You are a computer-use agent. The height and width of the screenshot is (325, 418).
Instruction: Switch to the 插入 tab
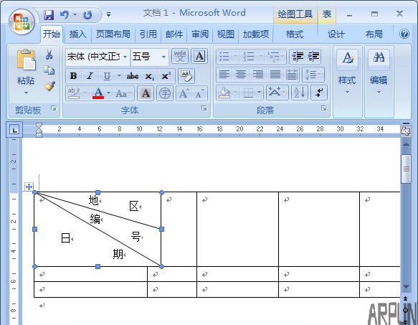pyautogui.click(x=78, y=34)
